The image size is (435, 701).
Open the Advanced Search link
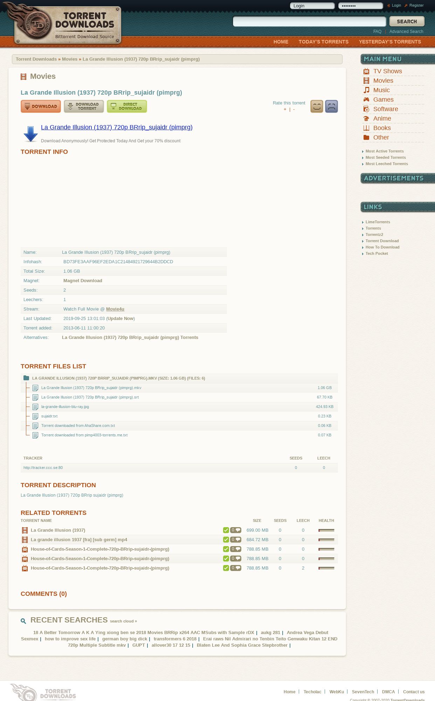(x=406, y=32)
